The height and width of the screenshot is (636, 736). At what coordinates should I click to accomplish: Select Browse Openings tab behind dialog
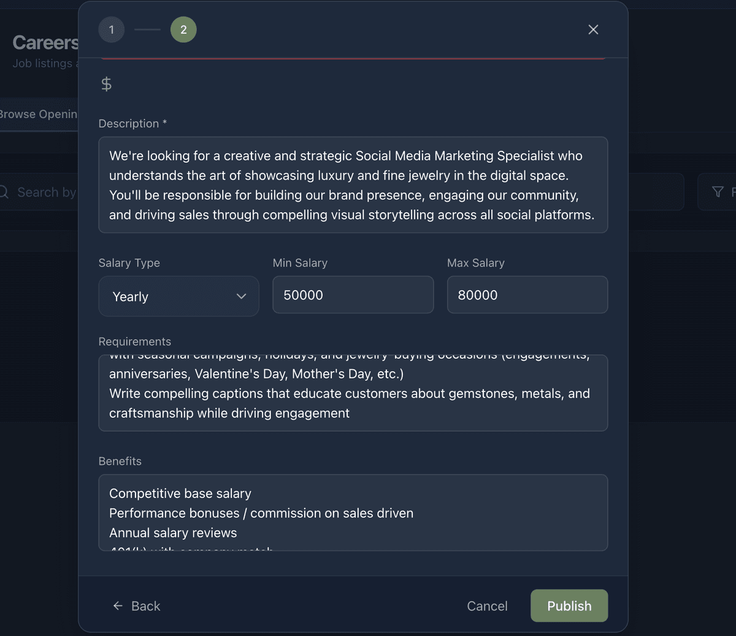coord(39,114)
